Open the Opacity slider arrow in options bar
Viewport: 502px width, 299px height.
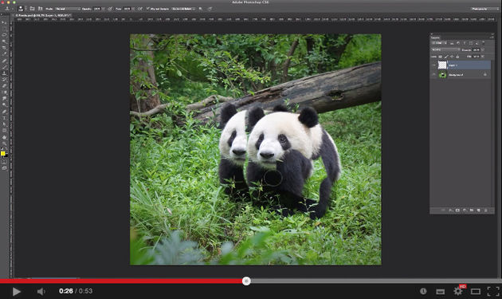pyautogui.click(x=103, y=9)
